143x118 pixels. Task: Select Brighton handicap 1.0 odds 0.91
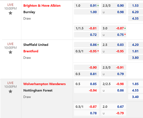[86, 5]
